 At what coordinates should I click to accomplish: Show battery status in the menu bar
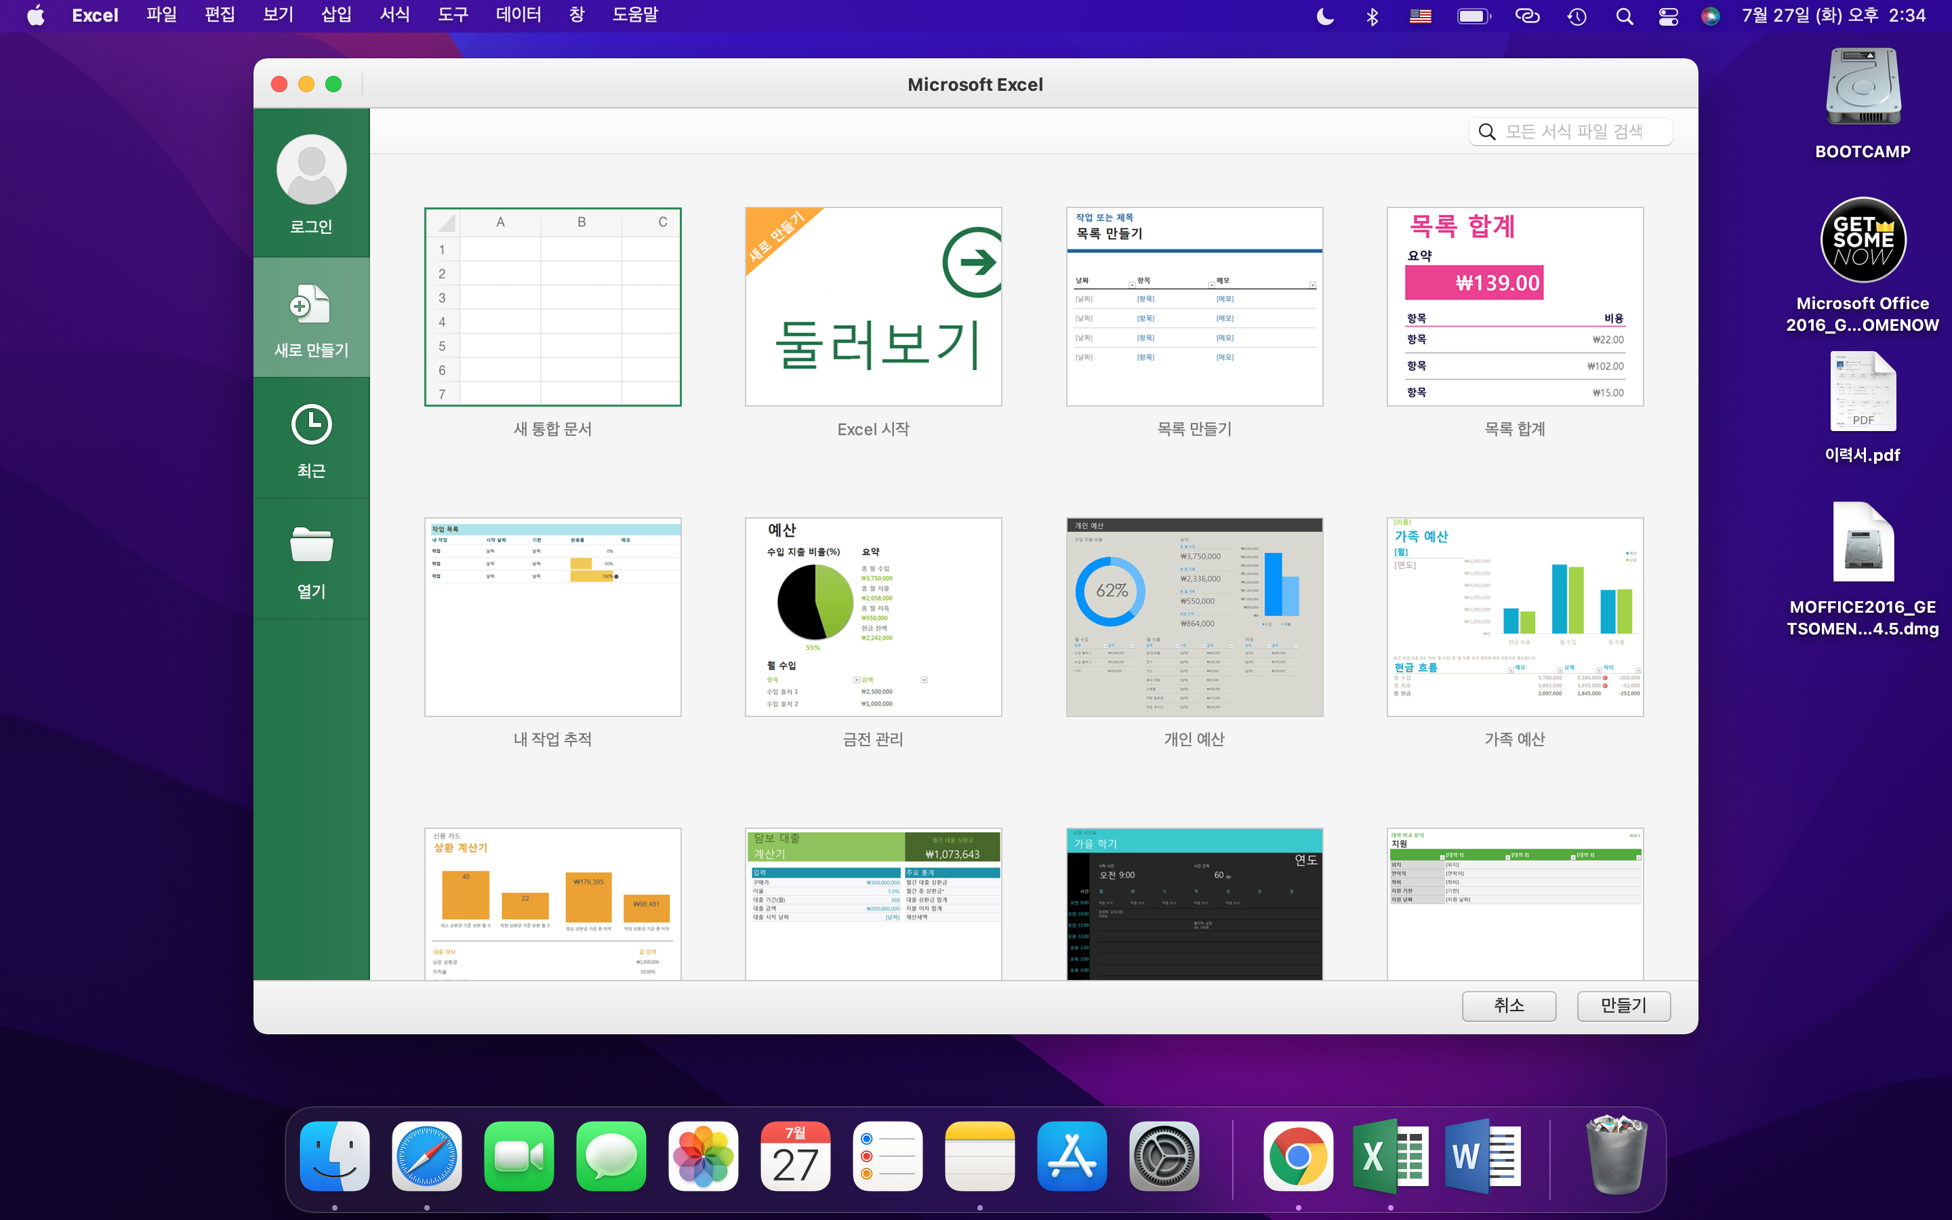pyautogui.click(x=1474, y=16)
